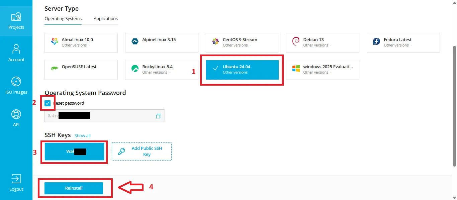
Task: Open the ISO images section
Action: (x=16, y=85)
